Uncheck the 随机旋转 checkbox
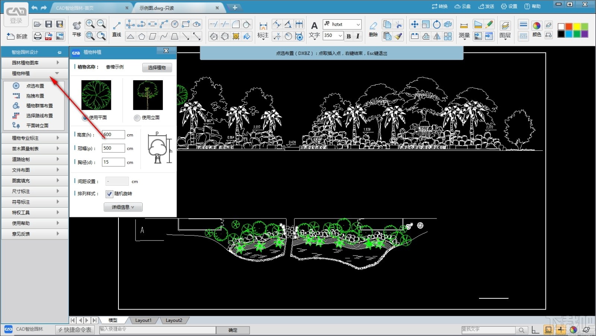The image size is (596, 336). 109,194
